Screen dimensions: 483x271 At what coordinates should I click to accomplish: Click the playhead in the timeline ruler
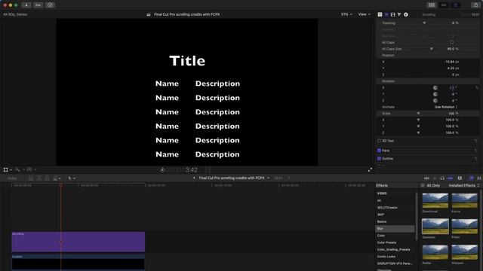tap(61, 185)
